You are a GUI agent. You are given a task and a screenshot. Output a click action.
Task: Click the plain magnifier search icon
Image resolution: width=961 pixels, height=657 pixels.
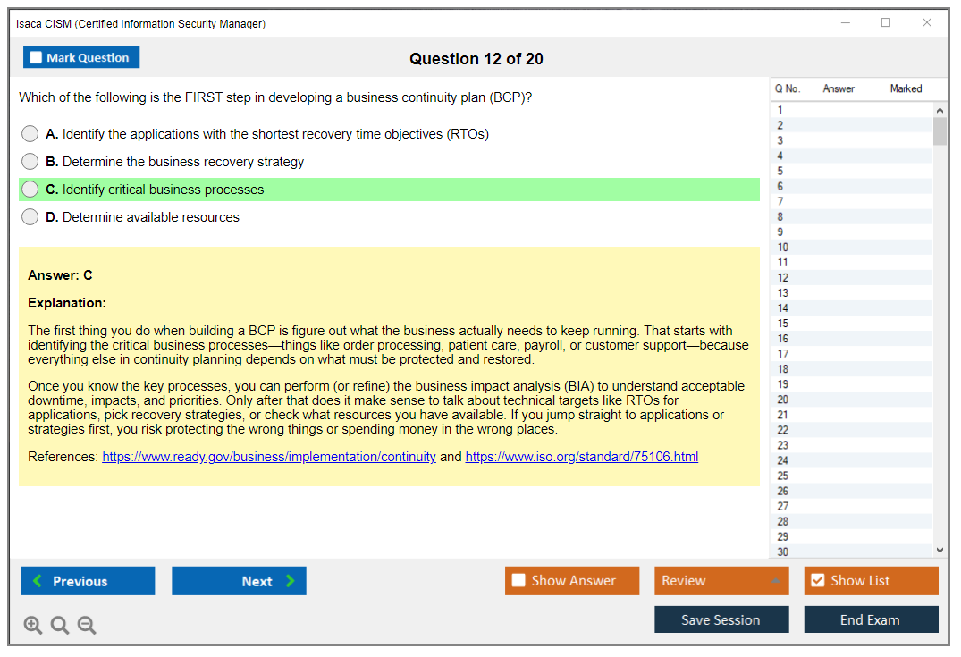pos(59,625)
